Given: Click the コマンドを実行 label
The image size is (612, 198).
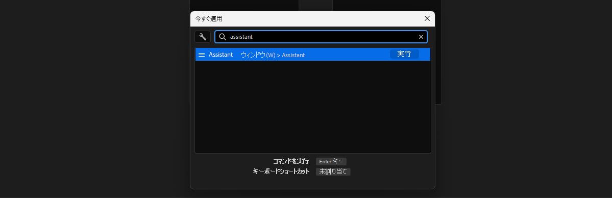Looking at the screenshot, I should point(291,161).
